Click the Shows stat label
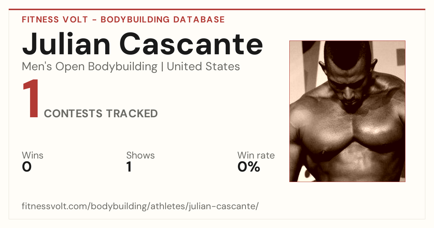The image size is (434, 228). pos(140,156)
